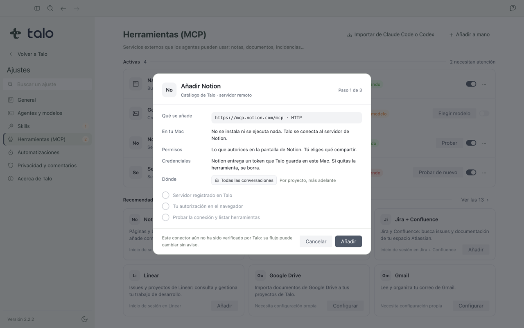Open the search magnifier in the toolbar
Viewport: 524px width, 328px height.
pyautogui.click(x=50, y=8)
